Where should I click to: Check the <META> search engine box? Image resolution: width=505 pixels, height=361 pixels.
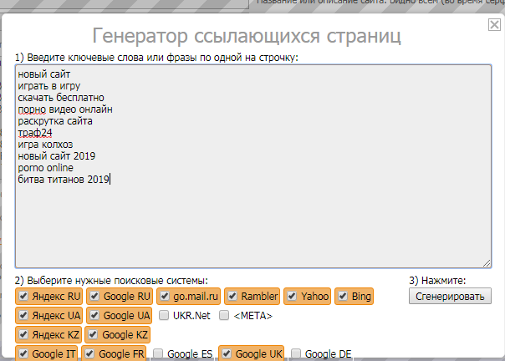[224, 316]
